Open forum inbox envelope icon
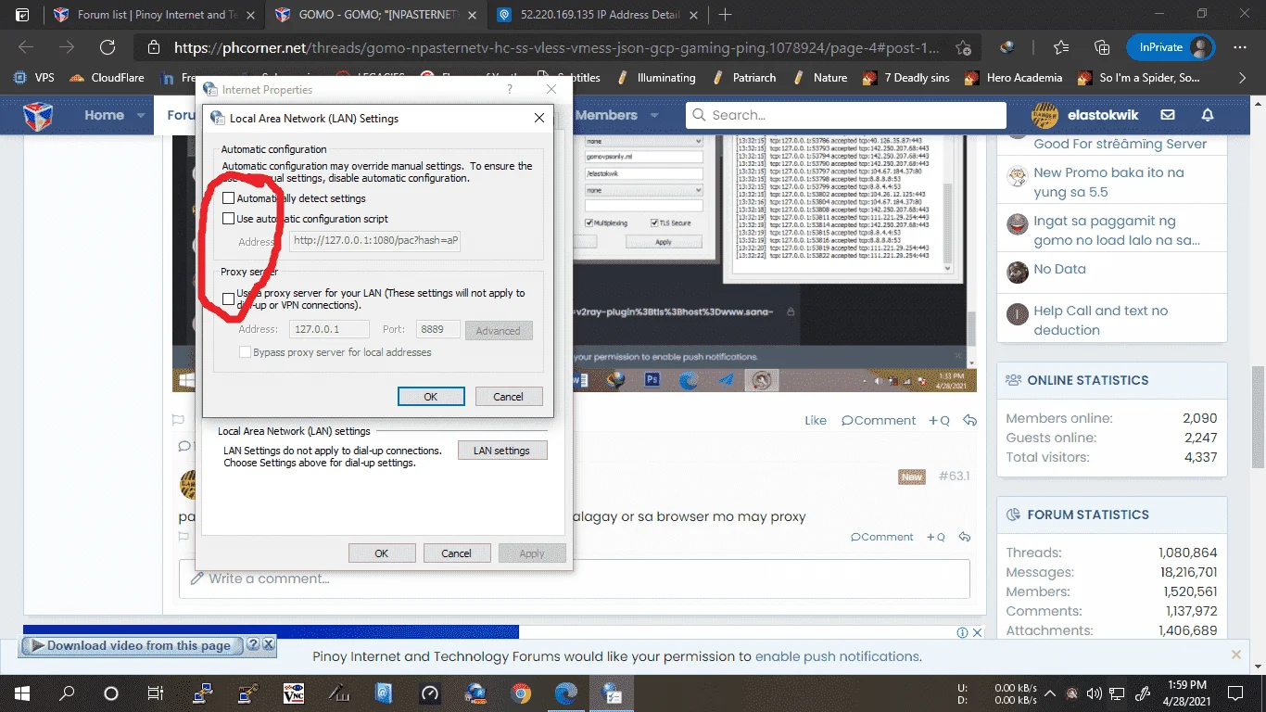 point(1168,115)
